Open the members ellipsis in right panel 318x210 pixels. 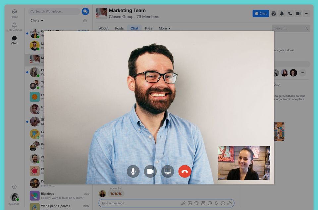302,73
